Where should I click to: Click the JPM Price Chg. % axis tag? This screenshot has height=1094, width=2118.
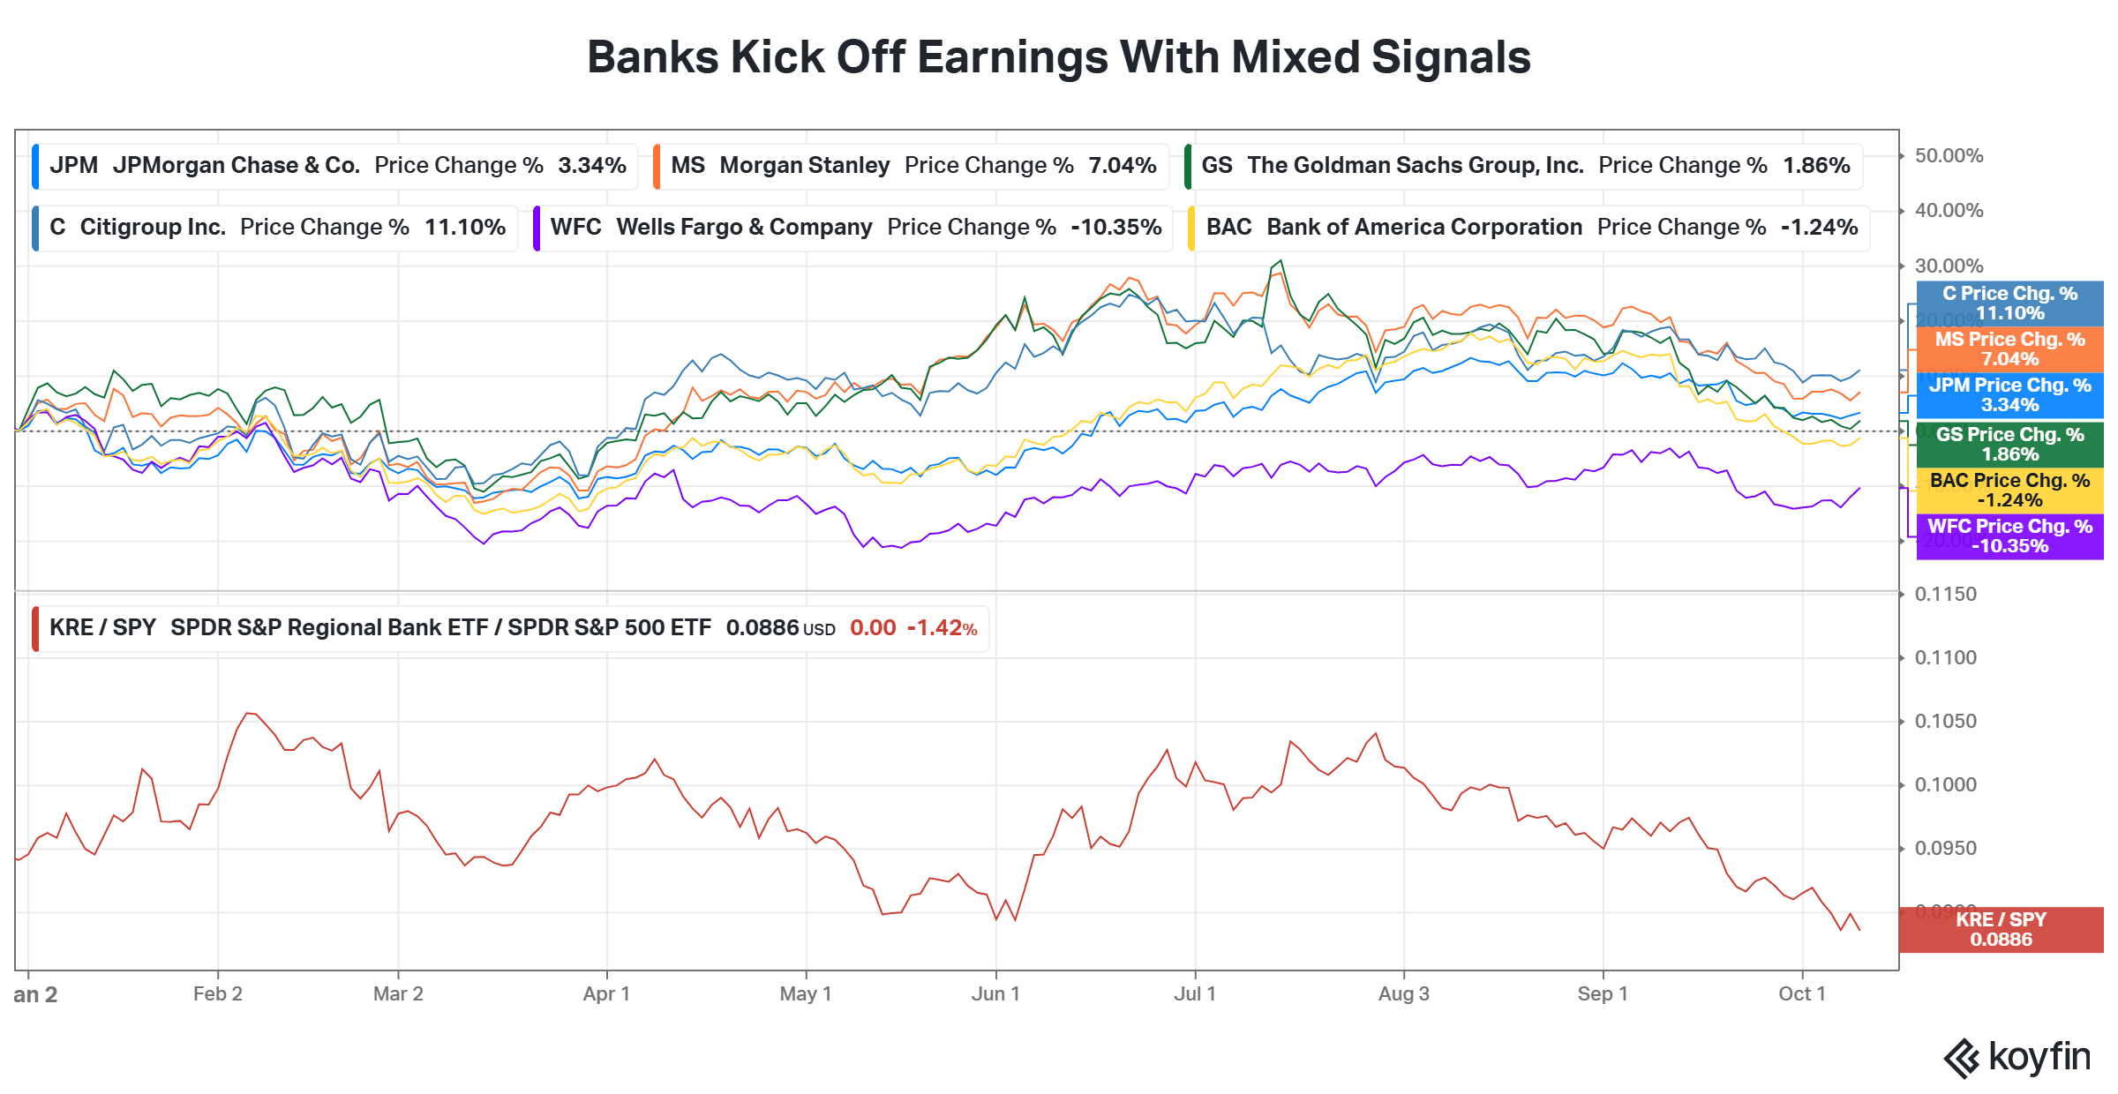click(2009, 395)
